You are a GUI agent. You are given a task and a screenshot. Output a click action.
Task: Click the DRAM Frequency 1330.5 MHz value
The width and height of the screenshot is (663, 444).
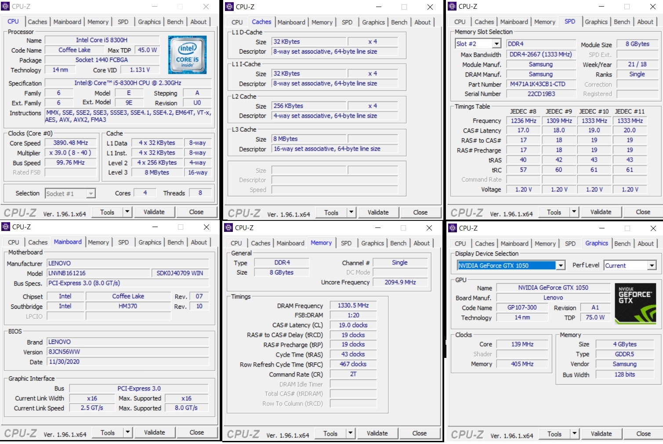pyautogui.click(x=353, y=305)
